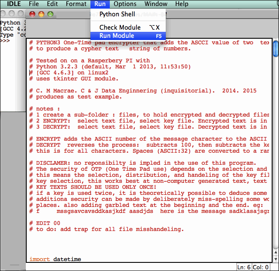Choose Python Shell from Run menu

[128, 14]
